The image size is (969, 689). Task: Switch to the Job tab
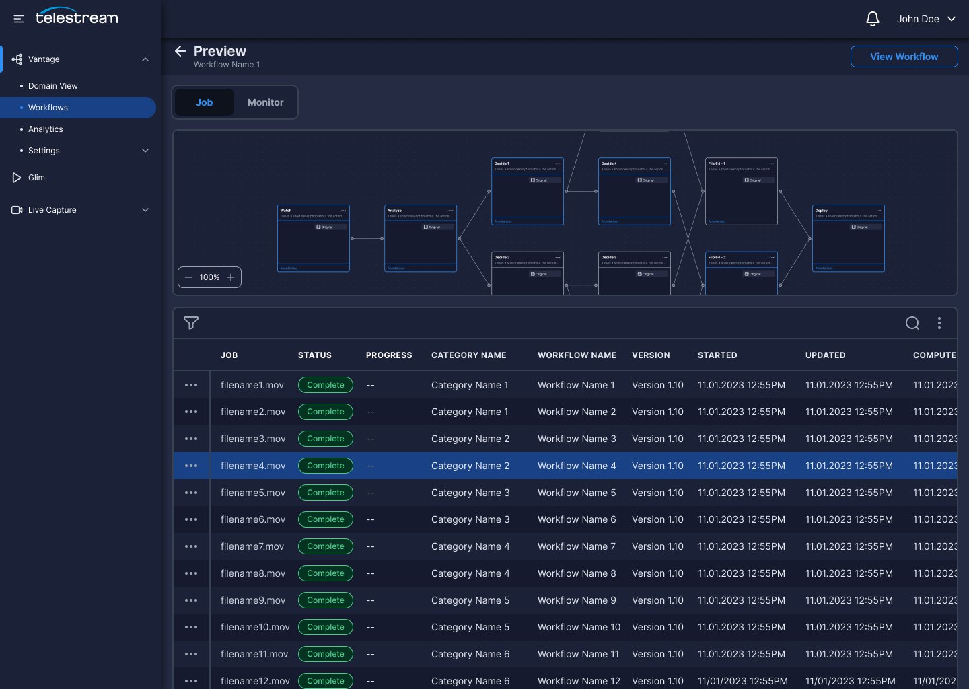click(x=205, y=102)
